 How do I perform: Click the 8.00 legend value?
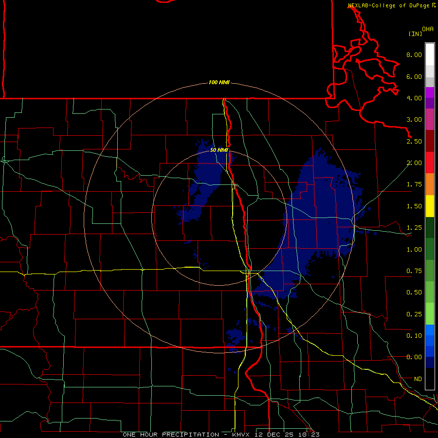414,55
